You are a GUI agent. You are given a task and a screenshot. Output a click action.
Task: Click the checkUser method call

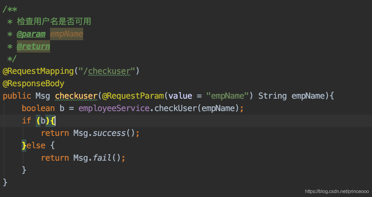point(175,108)
